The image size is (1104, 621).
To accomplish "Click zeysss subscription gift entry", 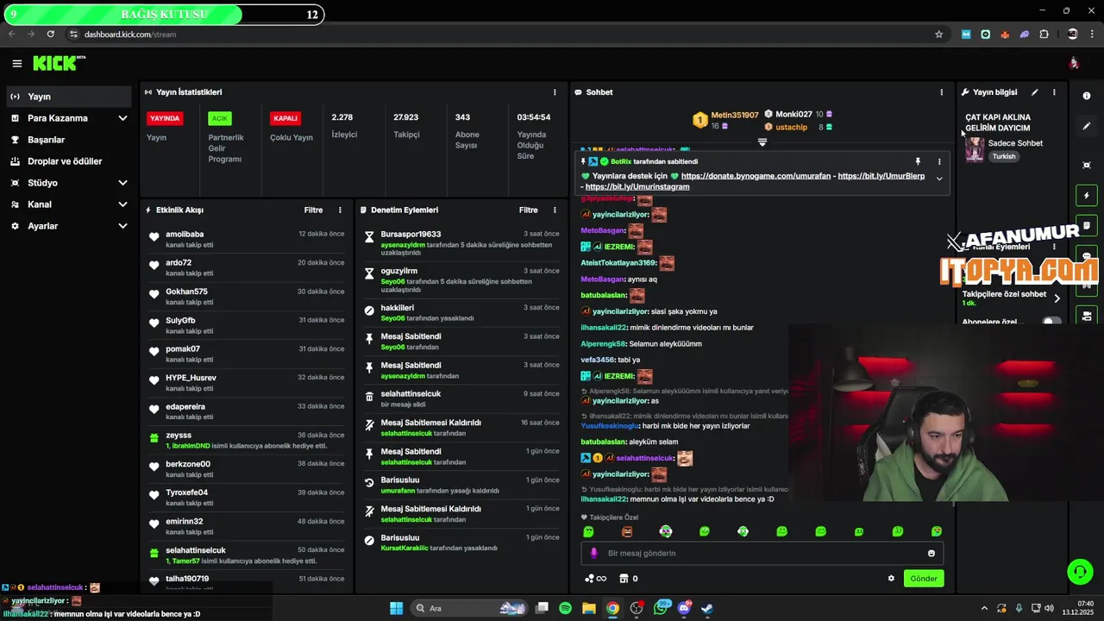I will pyautogui.click(x=247, y=440).
